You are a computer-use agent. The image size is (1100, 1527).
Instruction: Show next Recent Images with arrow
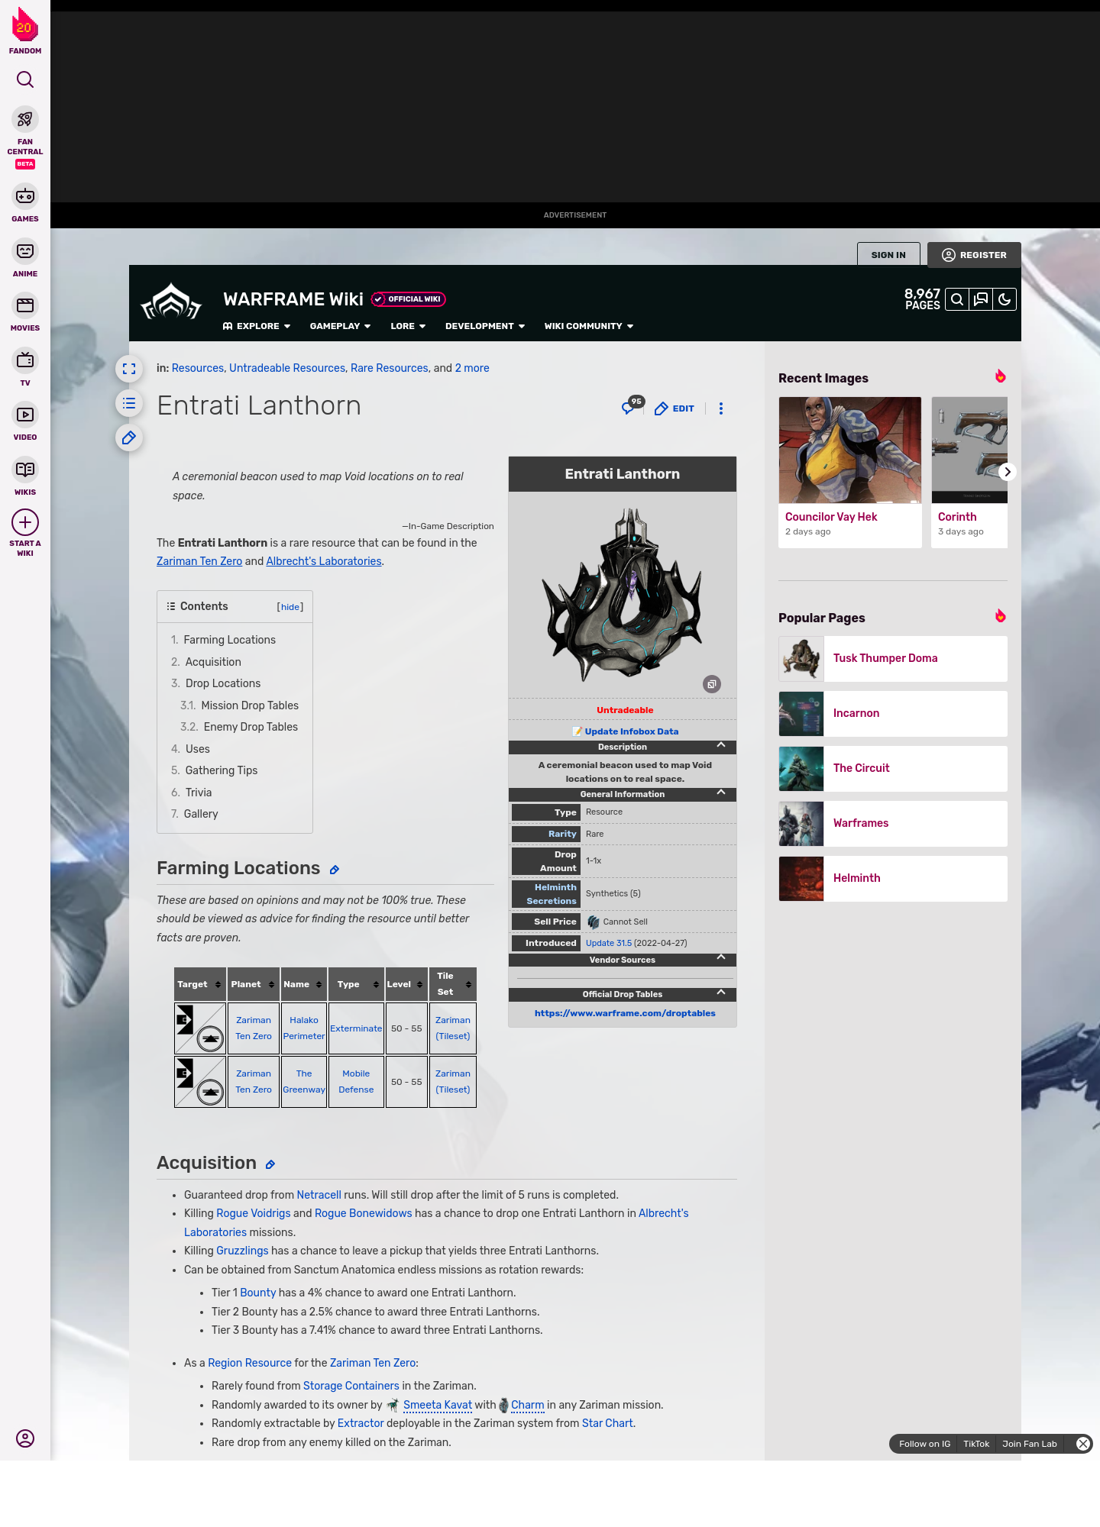tap(1008, 472)
